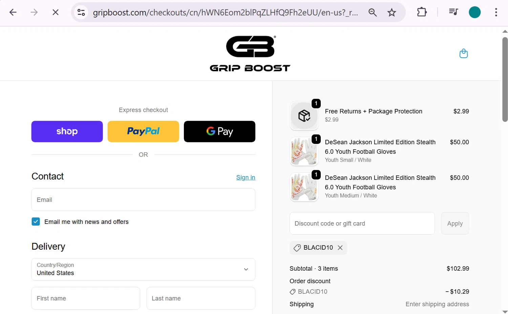Click the page scrollbar thumb
Image resolution: width=508 pixels, height=314 pixels.
[x=505, y=79]
